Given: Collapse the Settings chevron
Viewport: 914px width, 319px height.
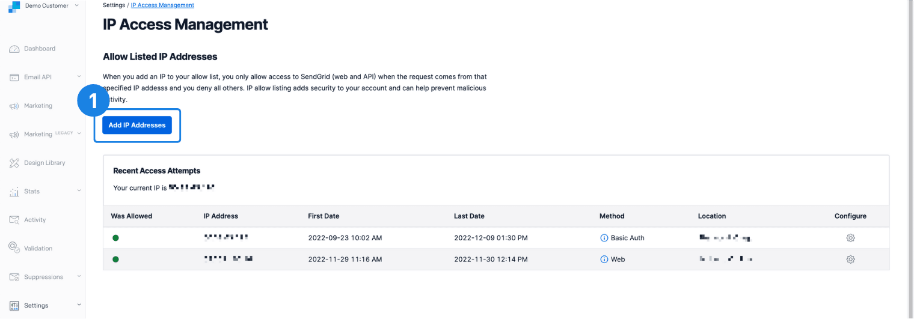Looking at the screenshot, I should (x=79, y=305).
